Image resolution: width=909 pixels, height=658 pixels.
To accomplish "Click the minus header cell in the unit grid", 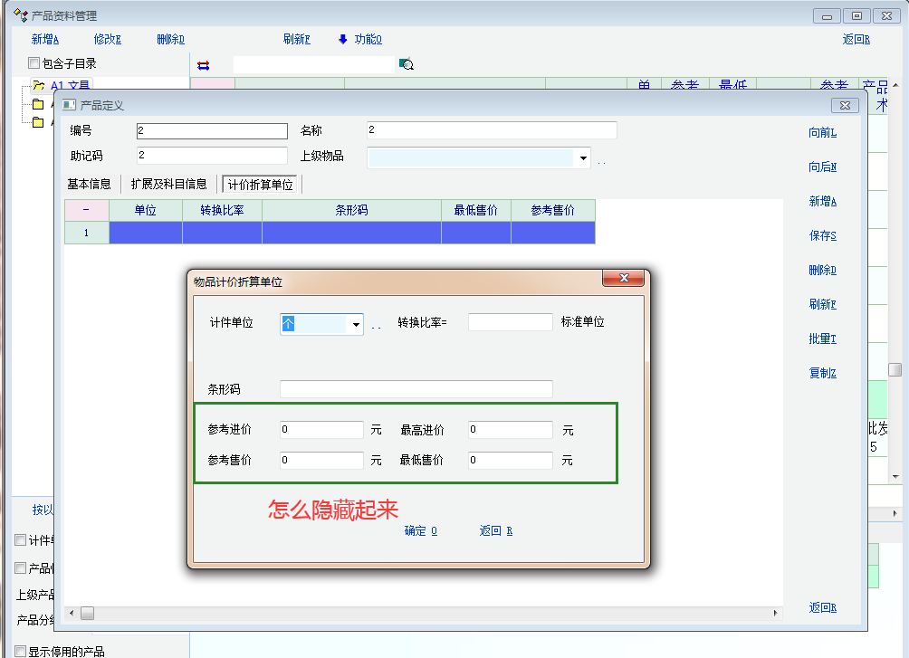I will 86,210.
